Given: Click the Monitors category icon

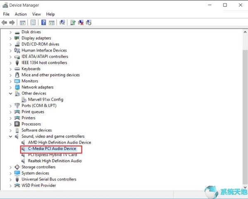Looking at the screenshot, I should (17, 81).
